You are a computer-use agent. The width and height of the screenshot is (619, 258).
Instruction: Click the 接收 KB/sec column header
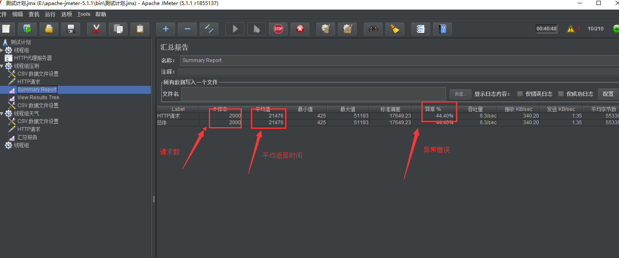(x=519, y=109)
